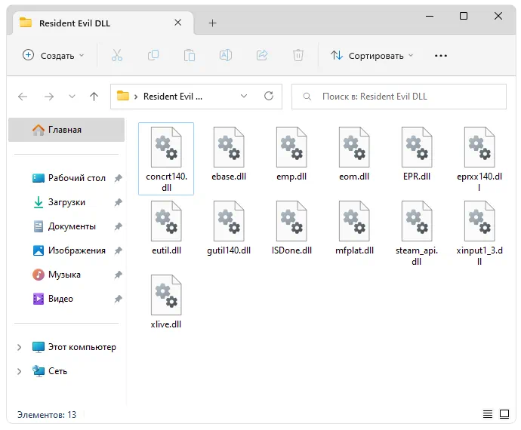Click the Rename icon in toolbar

click(x=226, y=55)
